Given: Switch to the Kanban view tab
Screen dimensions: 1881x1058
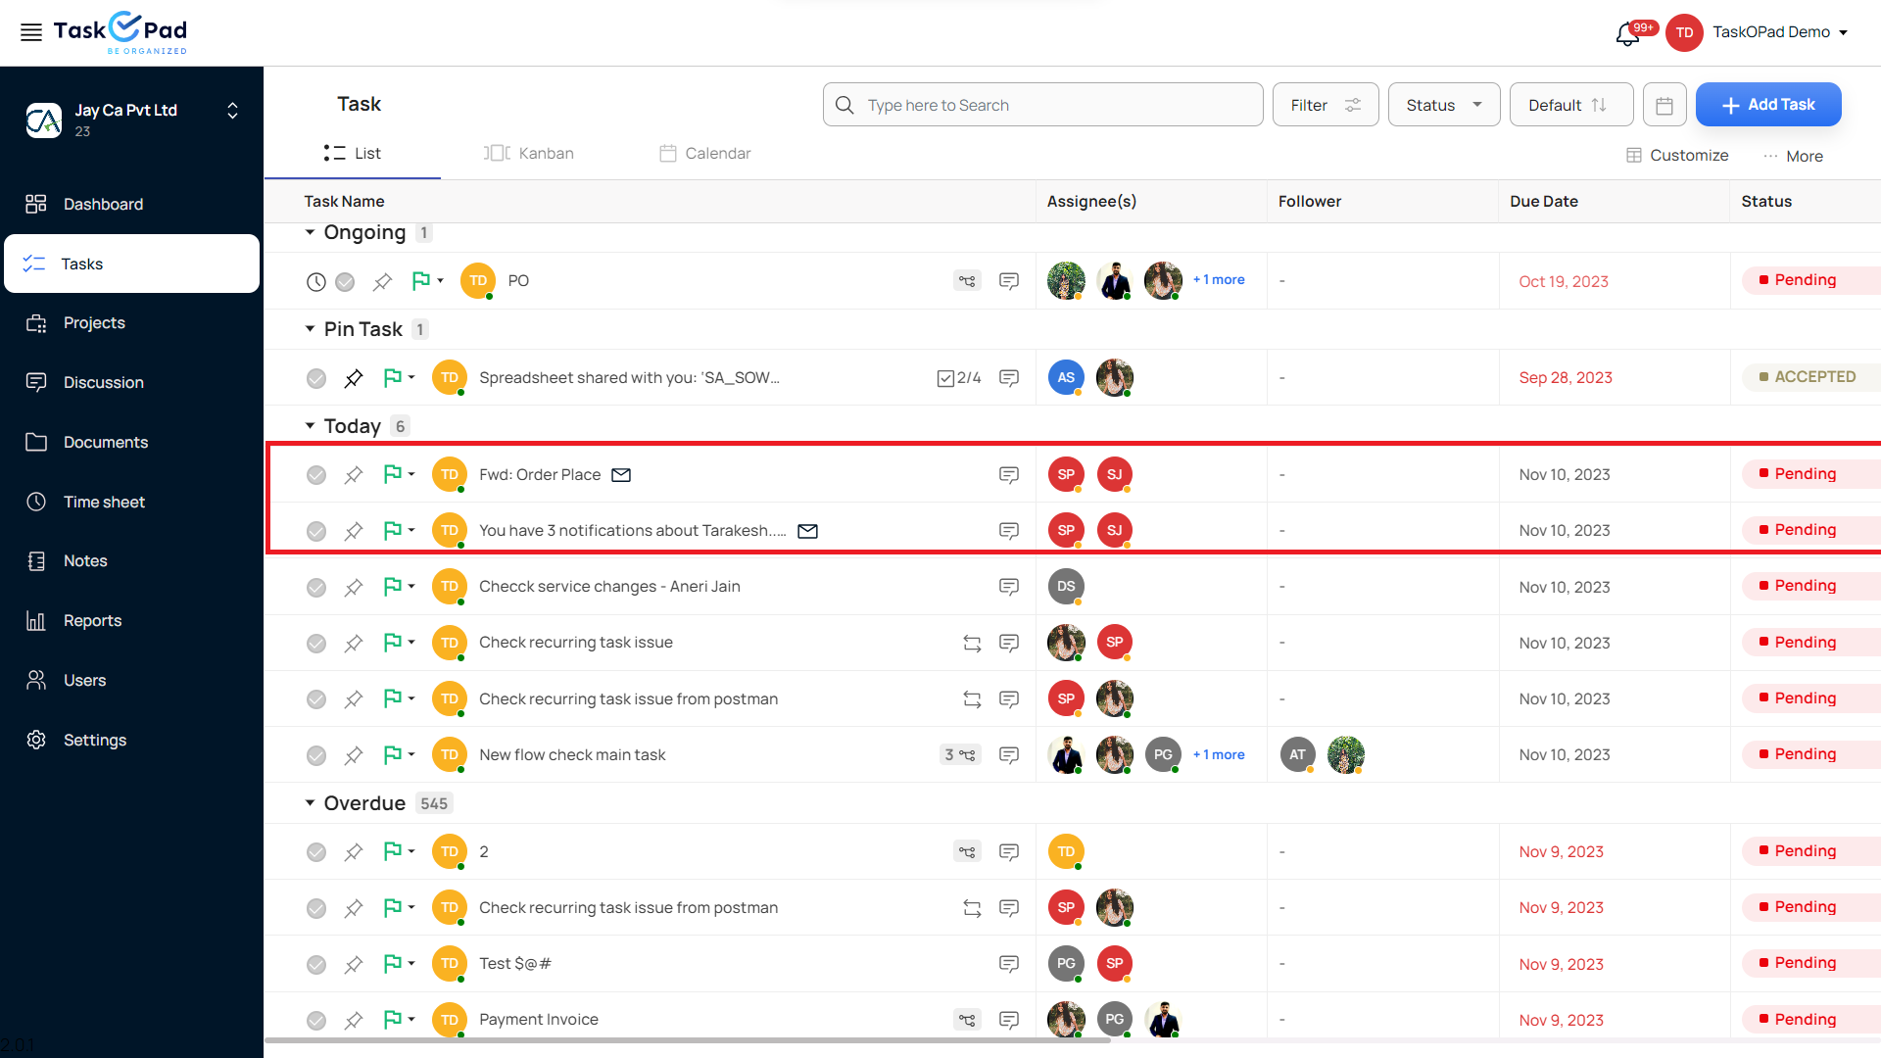Looking at the screenshot, I should click(x=529, y=154).
